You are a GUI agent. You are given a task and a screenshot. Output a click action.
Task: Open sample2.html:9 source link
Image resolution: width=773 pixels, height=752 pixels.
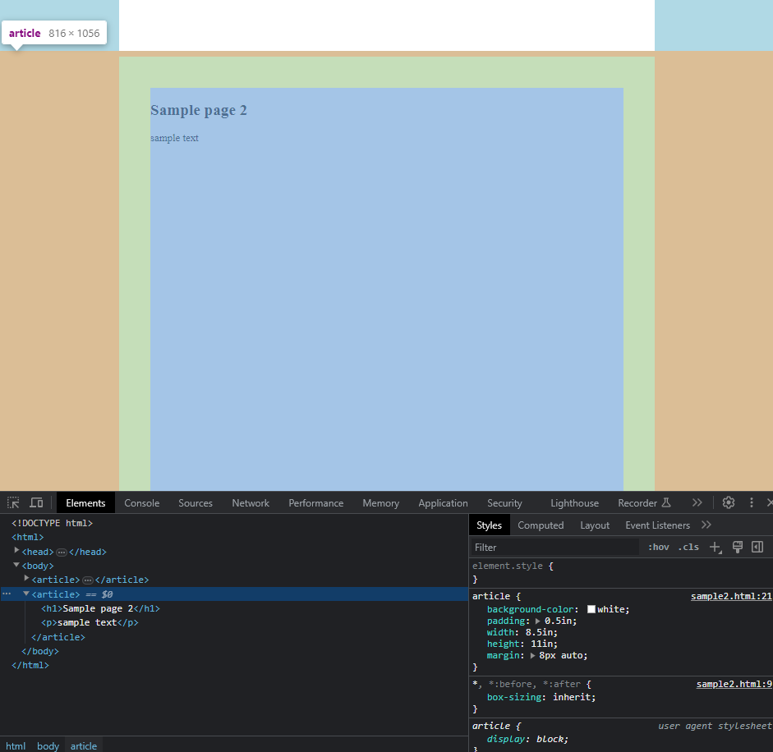click(x=734, y=684)
